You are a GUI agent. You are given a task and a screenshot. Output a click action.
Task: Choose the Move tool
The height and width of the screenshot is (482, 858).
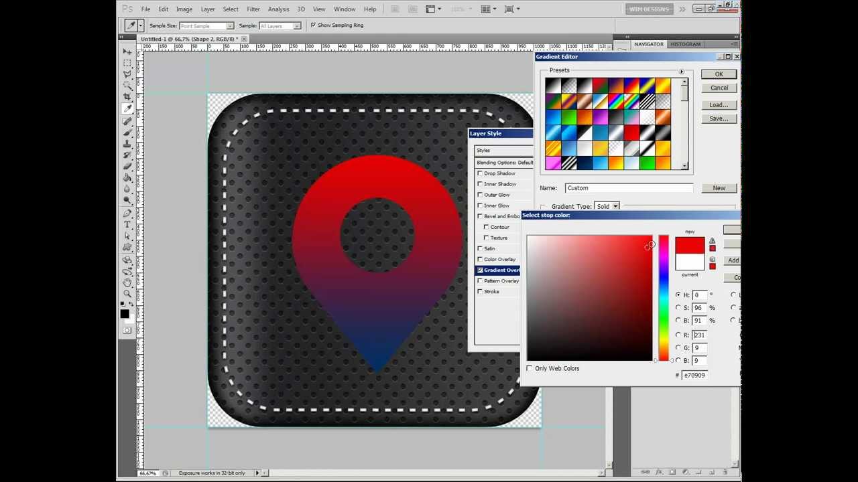click(127, 52)
